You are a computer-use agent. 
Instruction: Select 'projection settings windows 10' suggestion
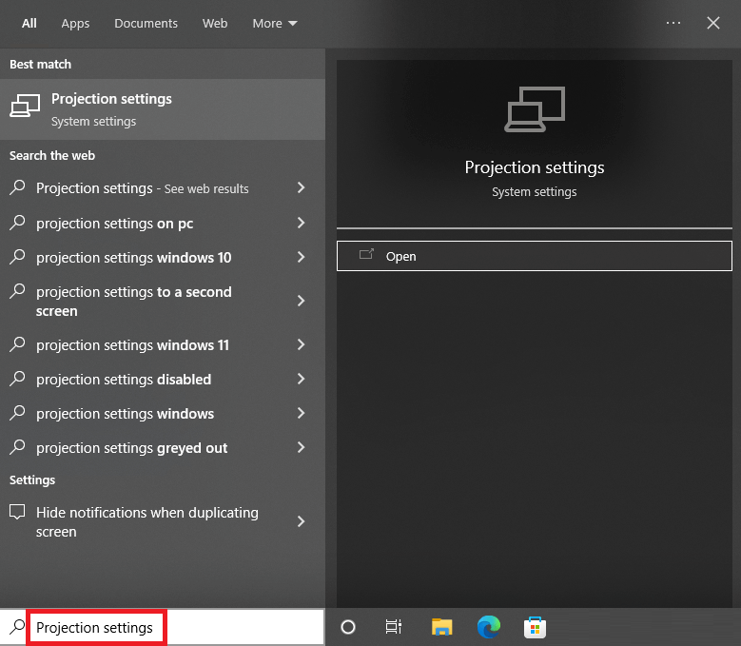[163, 257]
